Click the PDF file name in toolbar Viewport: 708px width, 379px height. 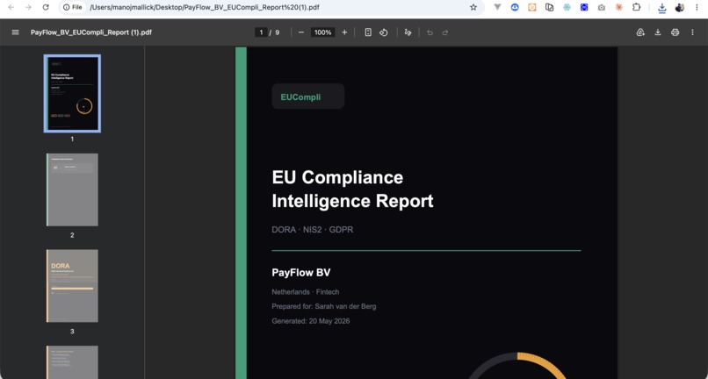(x=91, y=32)
